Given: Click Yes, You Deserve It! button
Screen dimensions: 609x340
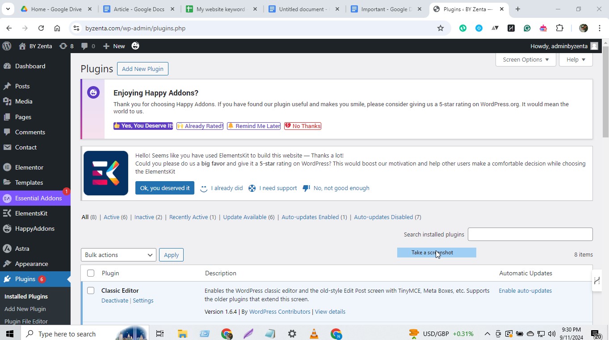Looking at the screenshot, I should point(143,126).
